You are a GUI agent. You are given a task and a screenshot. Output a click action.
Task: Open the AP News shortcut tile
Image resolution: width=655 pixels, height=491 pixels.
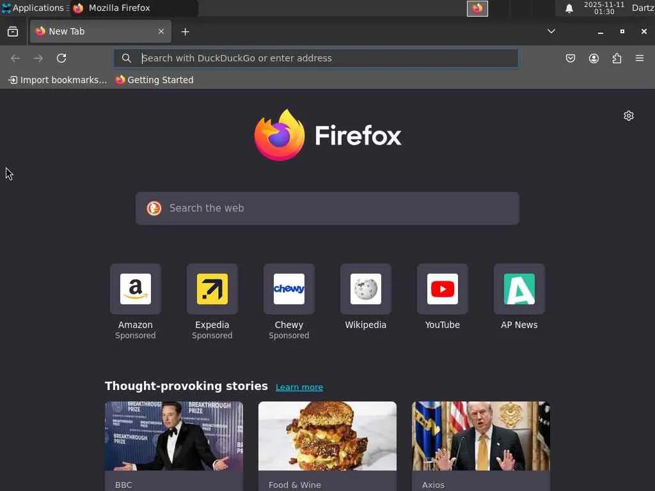(519, 289)
